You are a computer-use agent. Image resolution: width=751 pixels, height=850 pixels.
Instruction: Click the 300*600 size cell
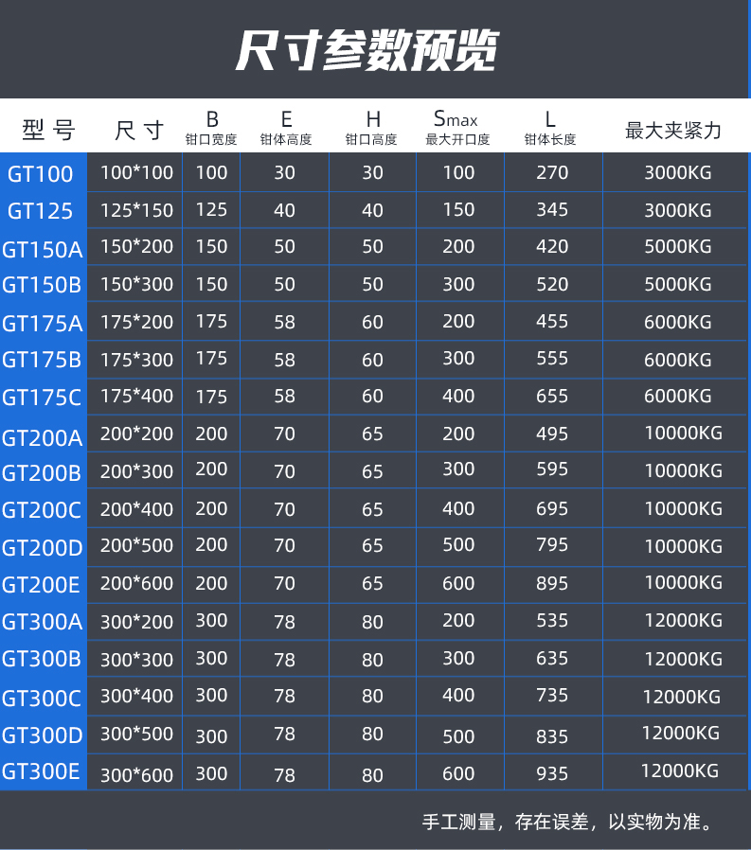click(137, 774)
